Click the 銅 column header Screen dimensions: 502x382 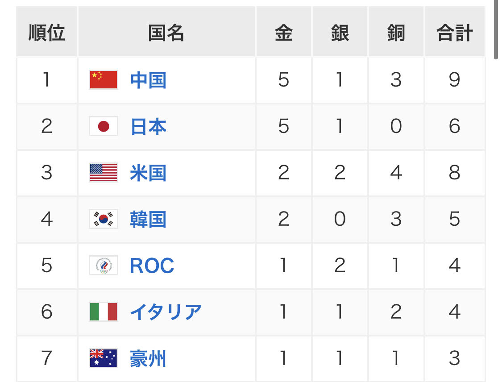click(396, 33)
